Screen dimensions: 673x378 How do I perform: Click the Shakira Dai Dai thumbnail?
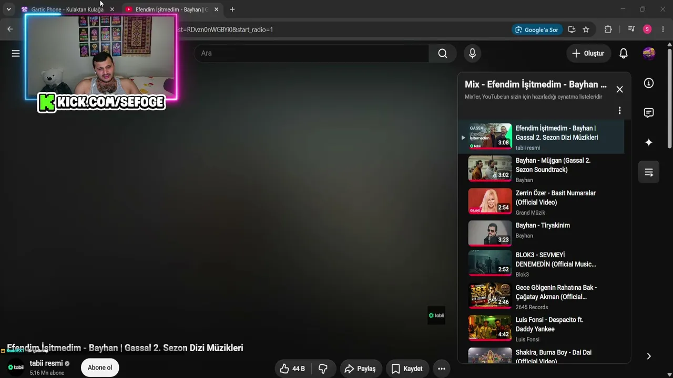(490, 355)
